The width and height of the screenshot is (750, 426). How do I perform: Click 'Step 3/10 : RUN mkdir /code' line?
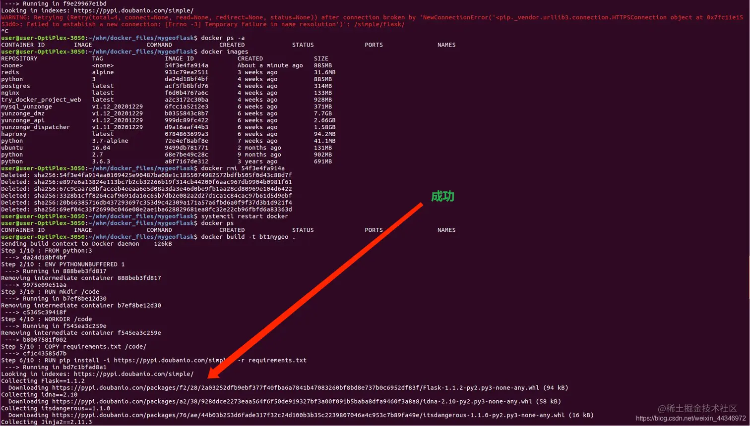click(50, 292)
